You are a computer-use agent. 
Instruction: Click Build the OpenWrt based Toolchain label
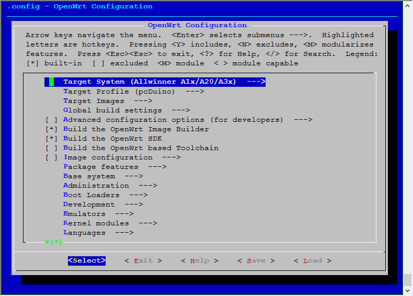141,148
